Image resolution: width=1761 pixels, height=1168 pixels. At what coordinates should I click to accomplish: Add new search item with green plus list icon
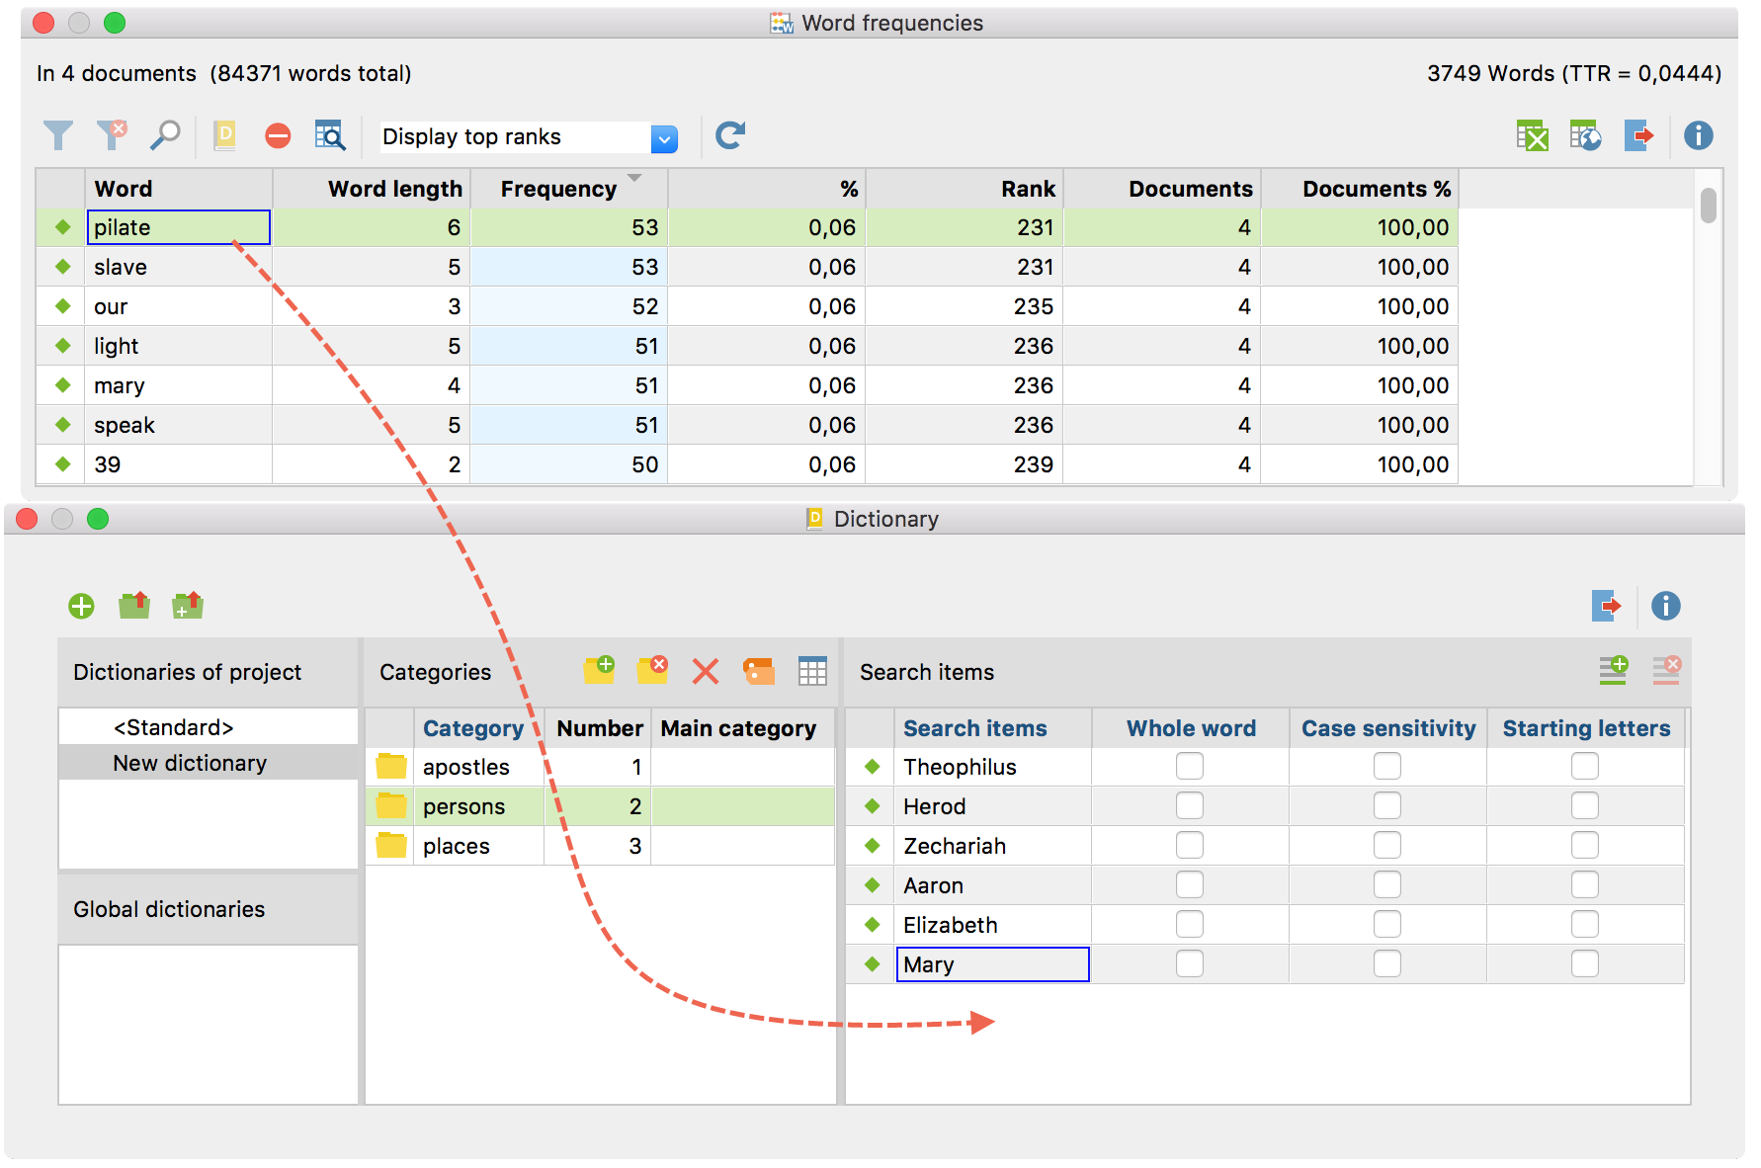(x=1613, y=671)
